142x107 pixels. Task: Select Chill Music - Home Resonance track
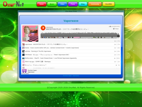pyautogui.click(x=71, y=55)
